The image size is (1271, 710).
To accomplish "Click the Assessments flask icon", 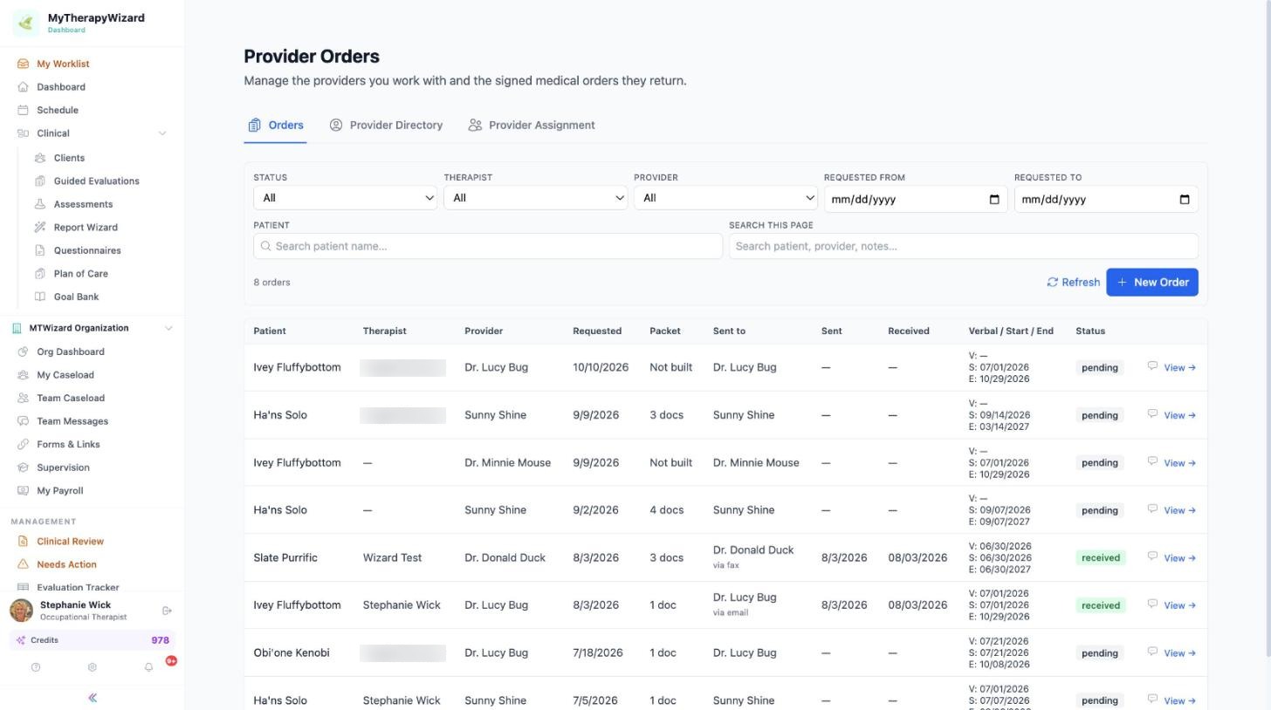I will (x=40, y=204).
